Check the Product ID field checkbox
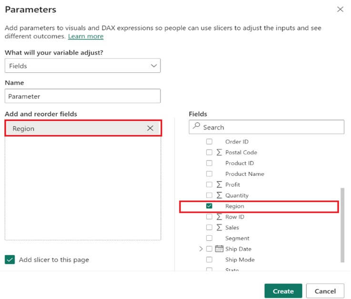The height and width of the screenshot is (299, 351). (209, 163)
